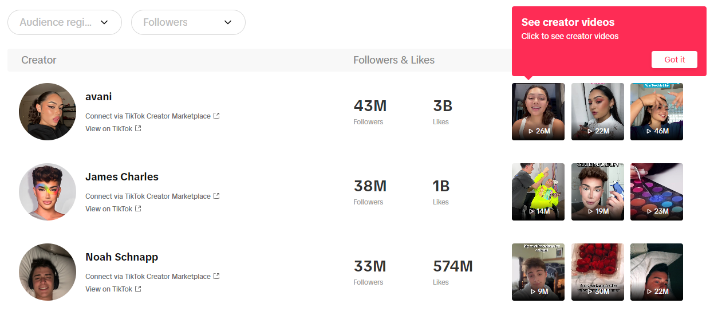Click the Noah Schnapp creator name
The height and width of the screenshot is (311, 714).
[122, 257]
